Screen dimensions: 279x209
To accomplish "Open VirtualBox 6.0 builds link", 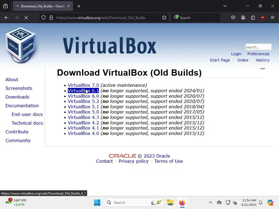I will (x=83, y=96).
